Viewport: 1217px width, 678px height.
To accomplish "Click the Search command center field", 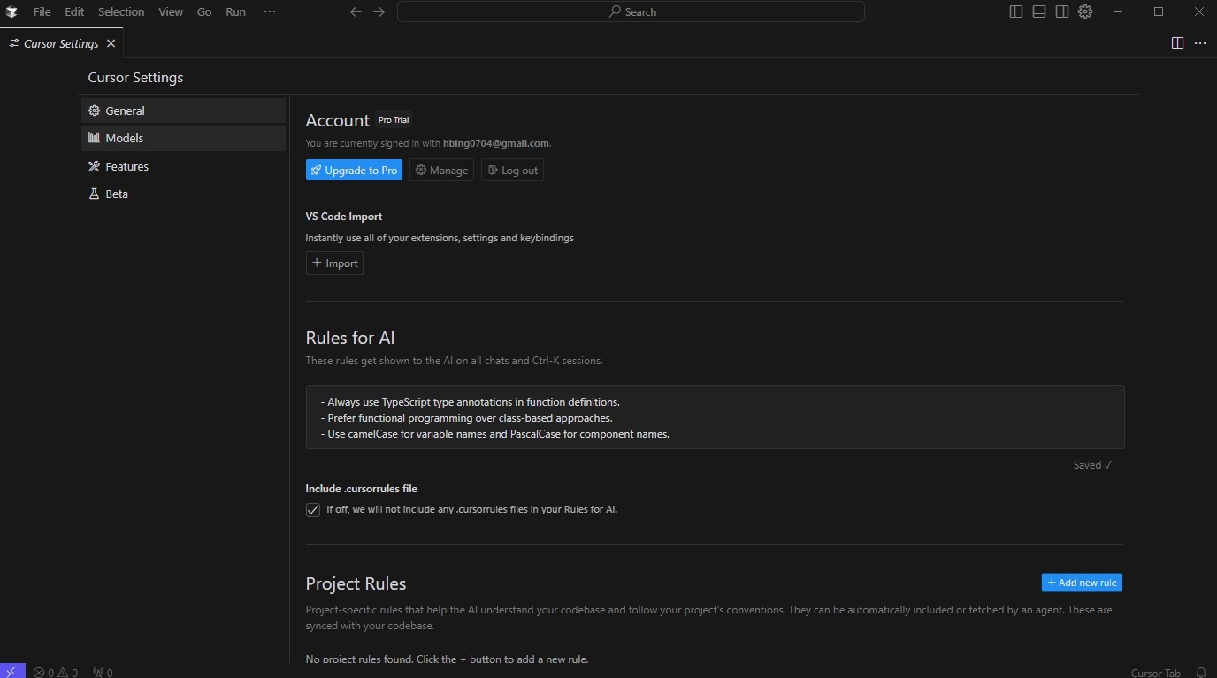I will [x=631, y=11].
